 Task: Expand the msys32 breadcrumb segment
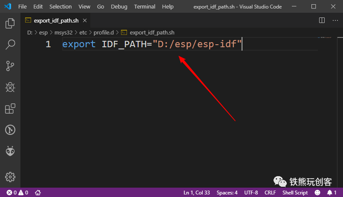(x=63, y=32)
